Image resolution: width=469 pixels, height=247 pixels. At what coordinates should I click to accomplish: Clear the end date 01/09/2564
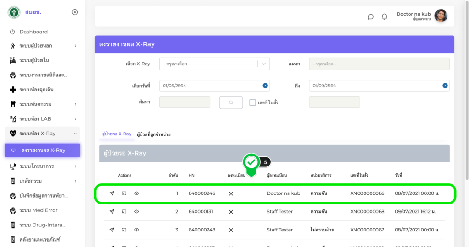click(445, 86)
